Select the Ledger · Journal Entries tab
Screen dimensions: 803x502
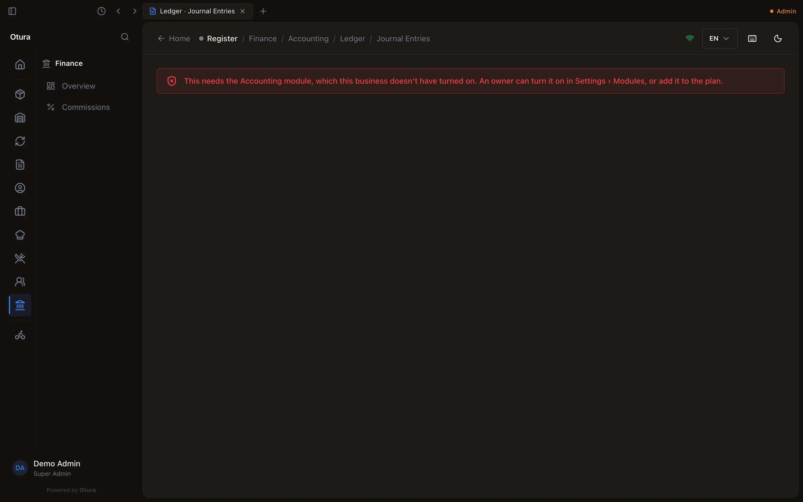[198, 11]
